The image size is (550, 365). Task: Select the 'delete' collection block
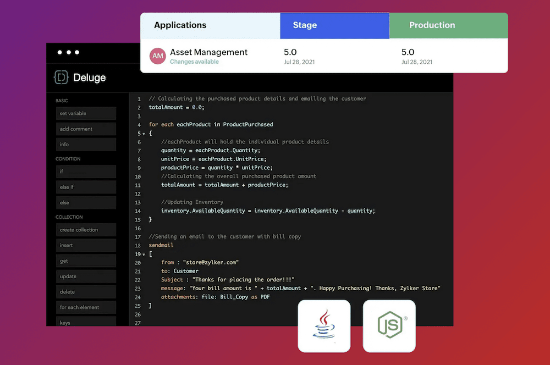pyautogui.click(x=86, y=291)
